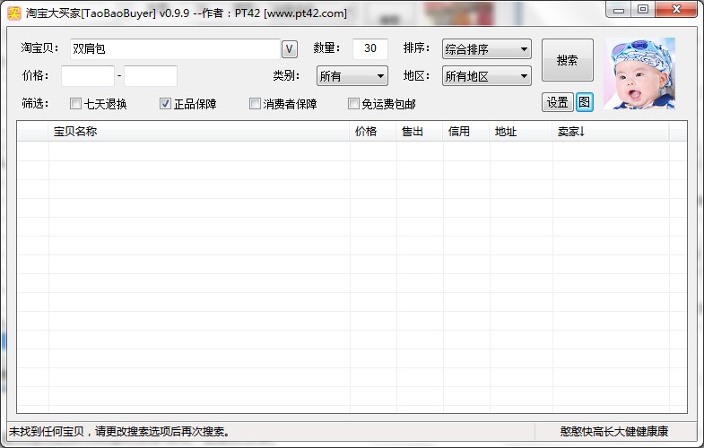Viewport: 704px width, 448px height.
Task: Minimize the TaoBaoBuyer window
Action: (x=619, y=10)
